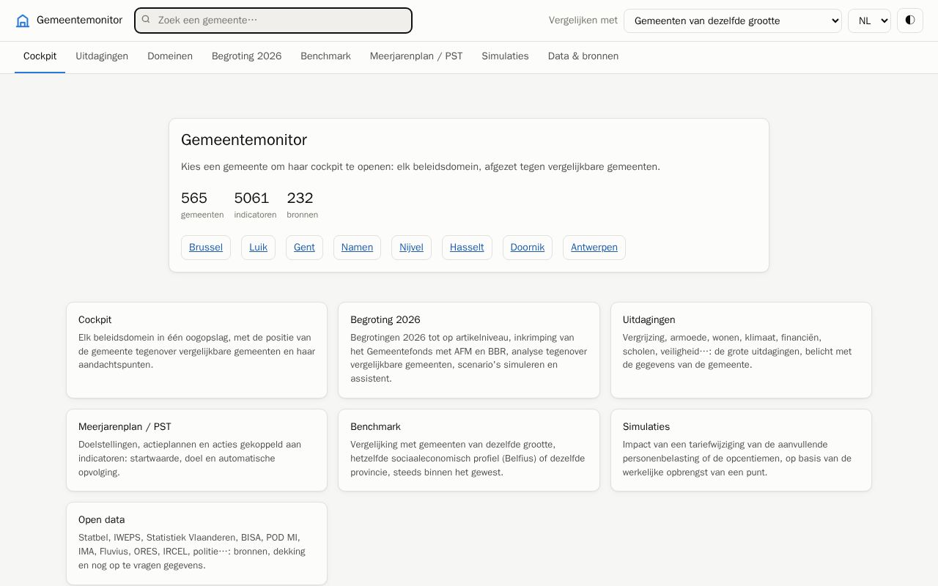Open the Luik municipality link
Viewport: 938px width, 586px height.
(258, 248)
